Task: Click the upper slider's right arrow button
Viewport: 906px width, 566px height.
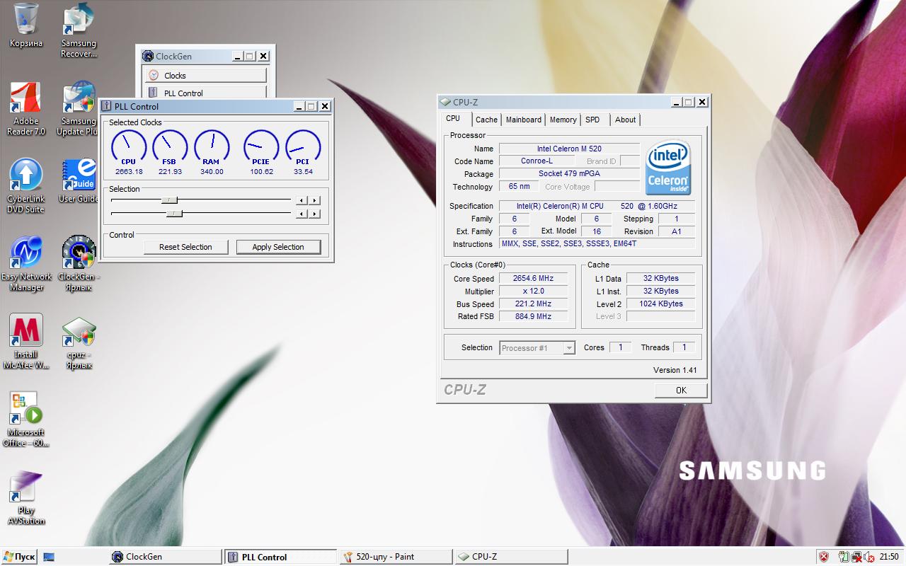Action: click(x=314, y=200)
